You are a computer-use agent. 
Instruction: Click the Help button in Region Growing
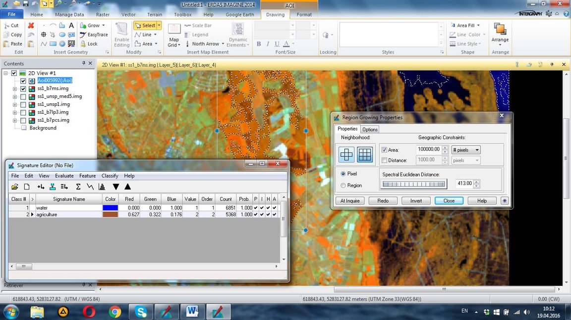pyautogui.click(x=482, y=201)
